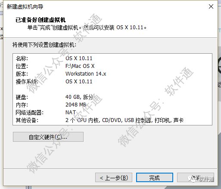Go back with the 上一步(B) button
Viewport: 221px width, 189px height.
pos(114,178)
